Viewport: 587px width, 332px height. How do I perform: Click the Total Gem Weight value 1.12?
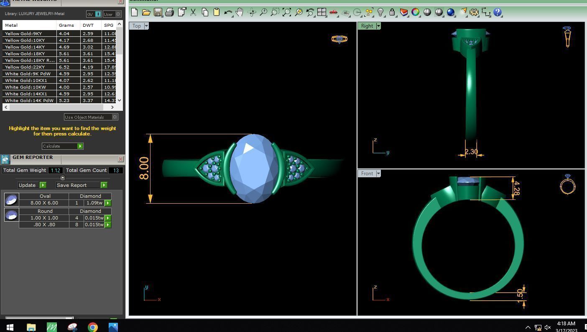click(56, 170)
